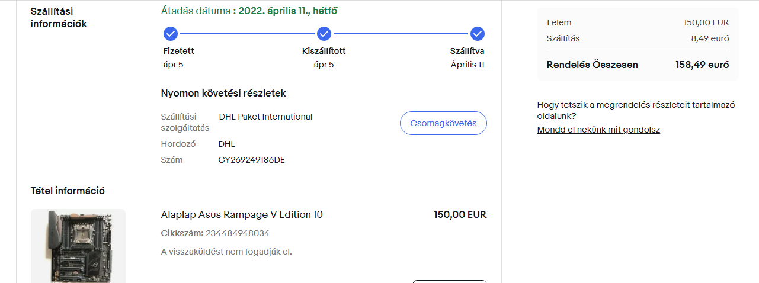Click the 'Szállítási információk' section heading
Screen dimensions: 759x283
tap(59, 18)
